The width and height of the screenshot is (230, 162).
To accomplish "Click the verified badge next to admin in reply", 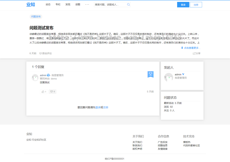I will [48, 75].
